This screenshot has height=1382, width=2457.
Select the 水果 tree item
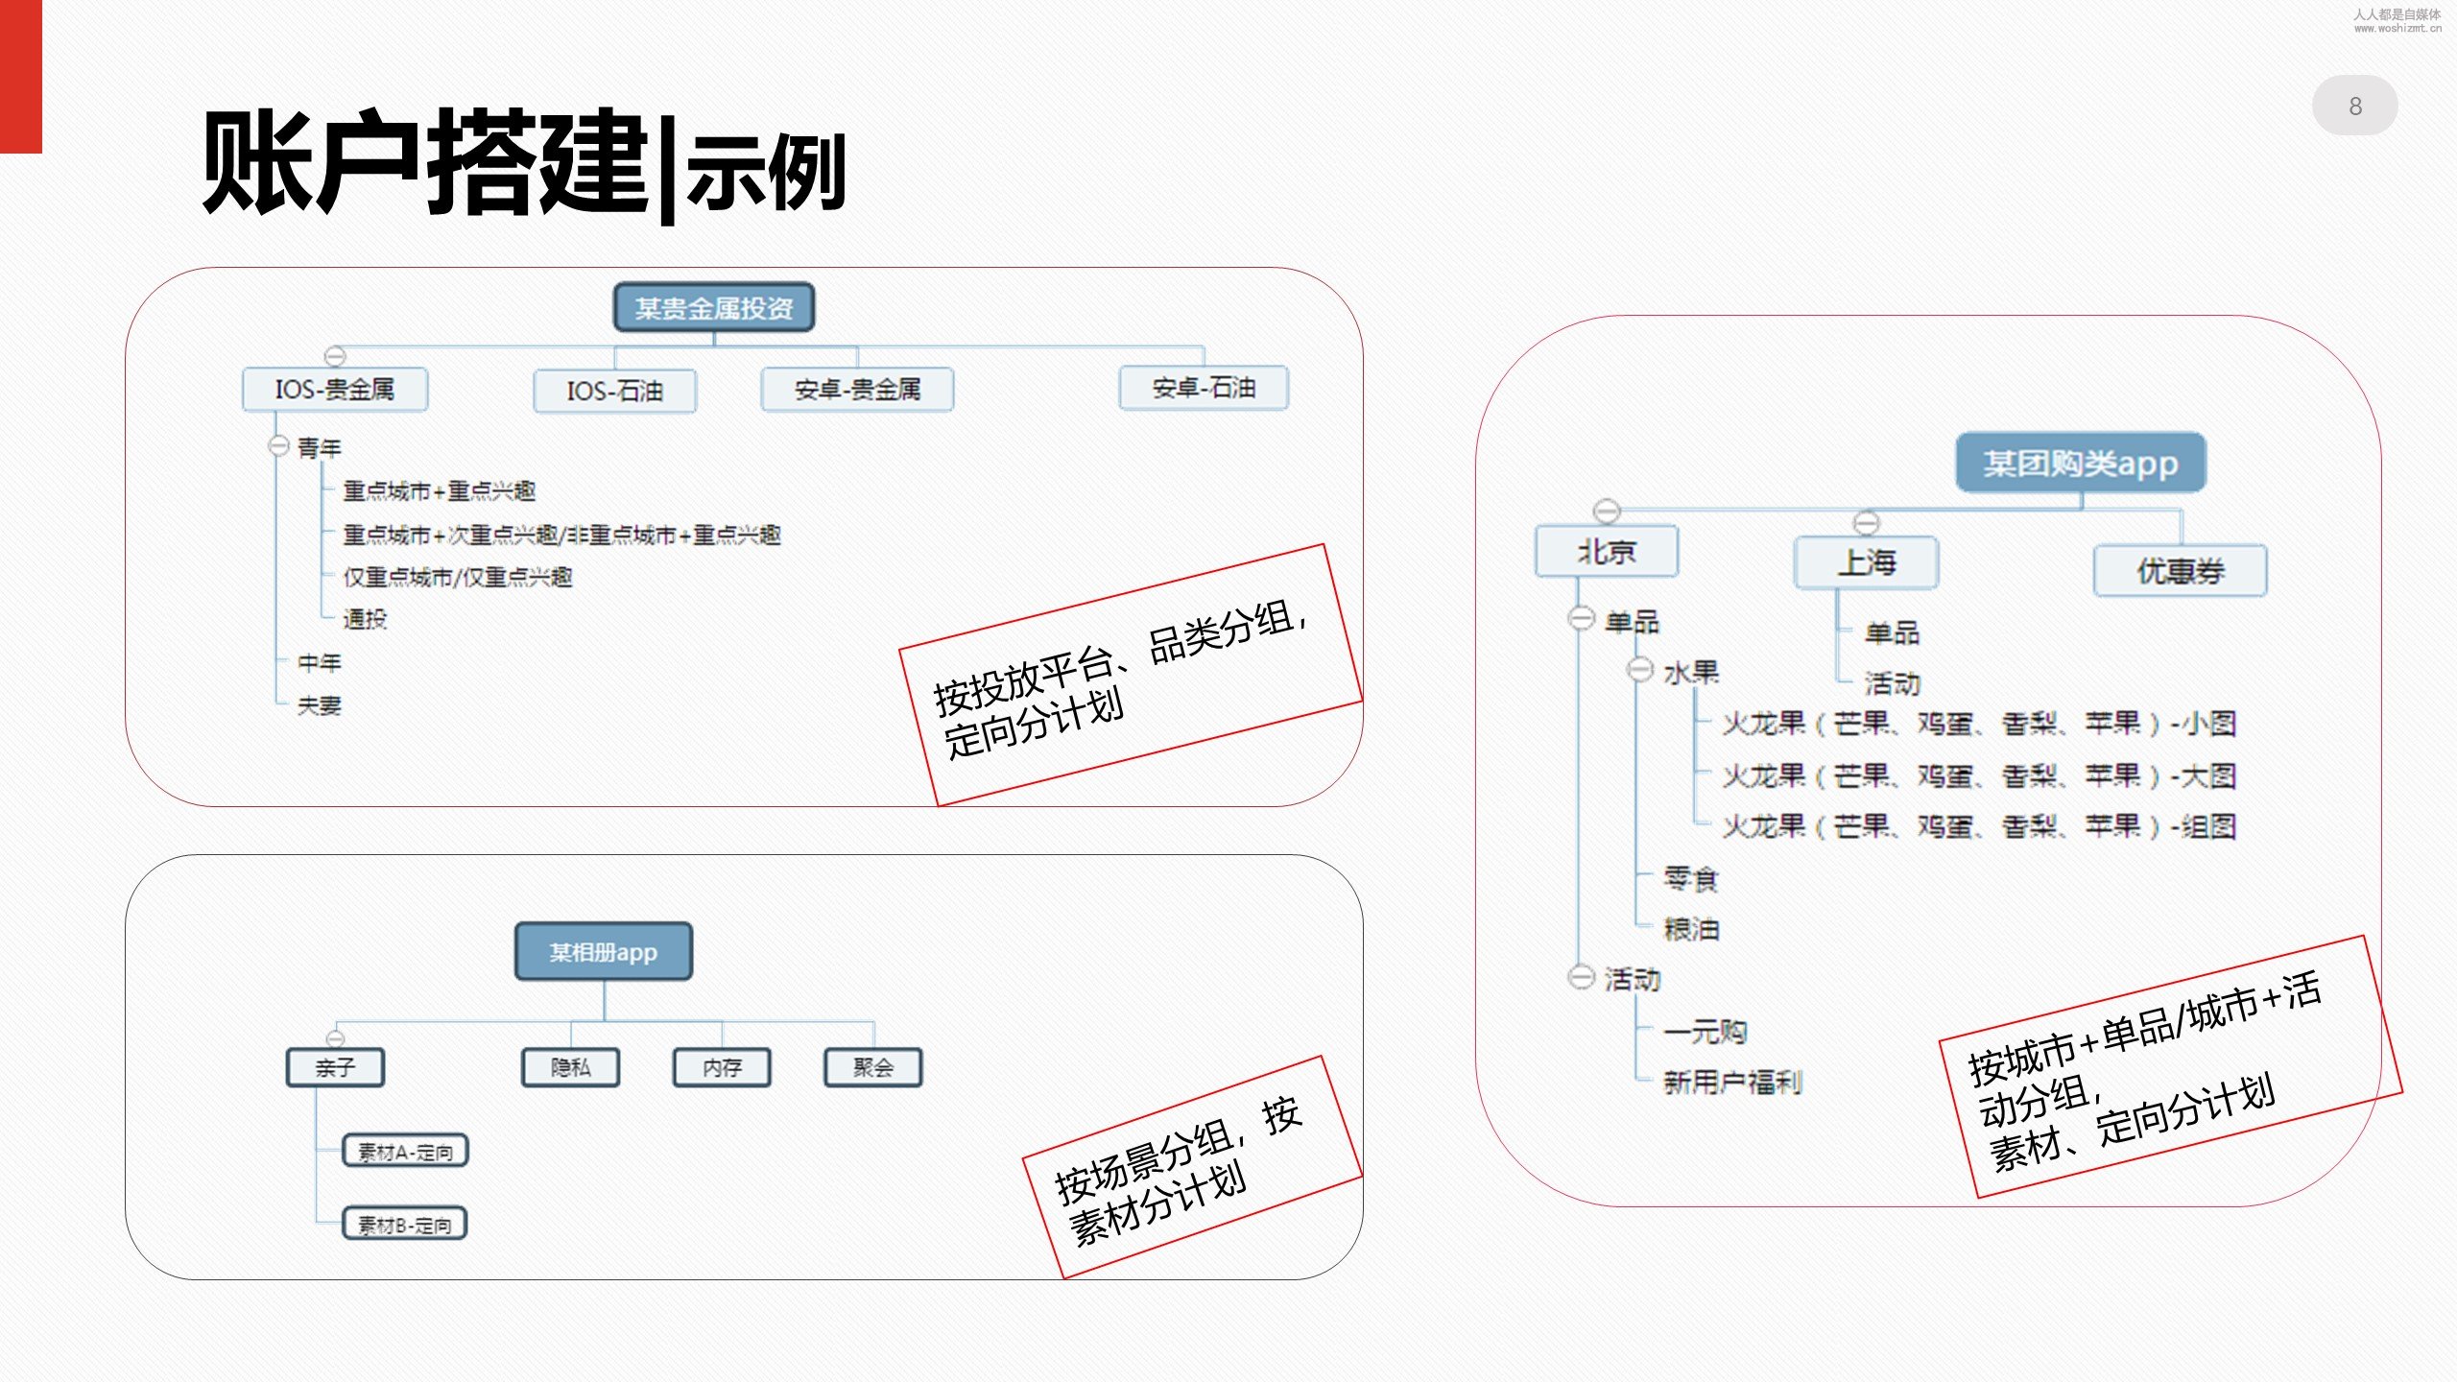1691,673
